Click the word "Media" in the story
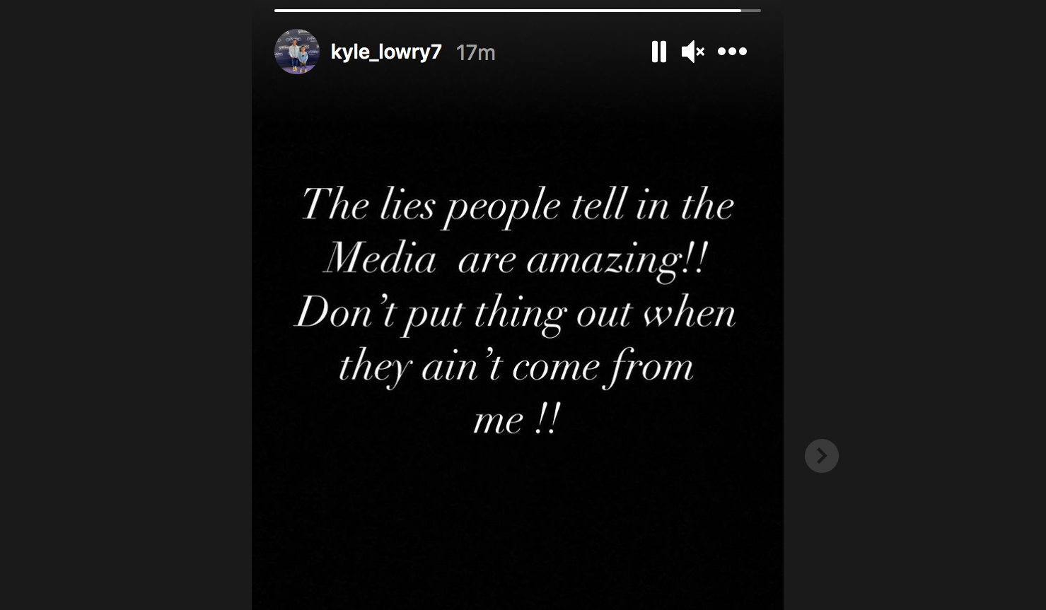1046x610 pixels. tap(380, 258)
